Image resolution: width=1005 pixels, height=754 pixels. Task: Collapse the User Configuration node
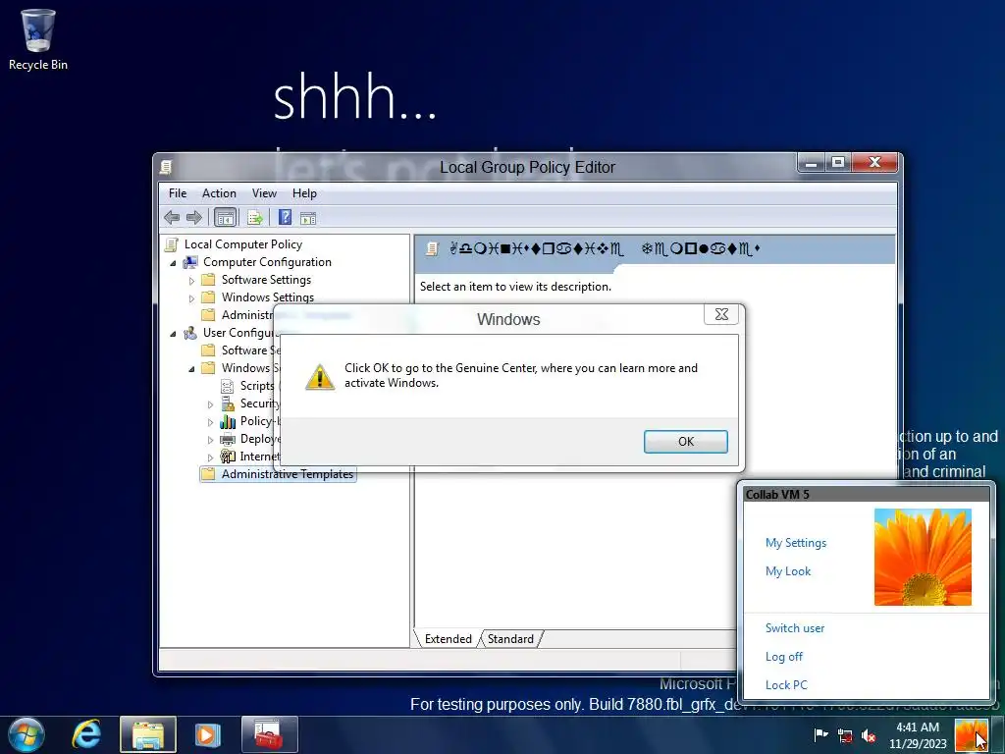click(x=173, y=334)
